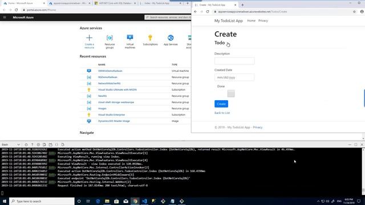Screen dimensions: 365x205
Task: Open Create a resource in Azure services
Action: pos(89,42)
